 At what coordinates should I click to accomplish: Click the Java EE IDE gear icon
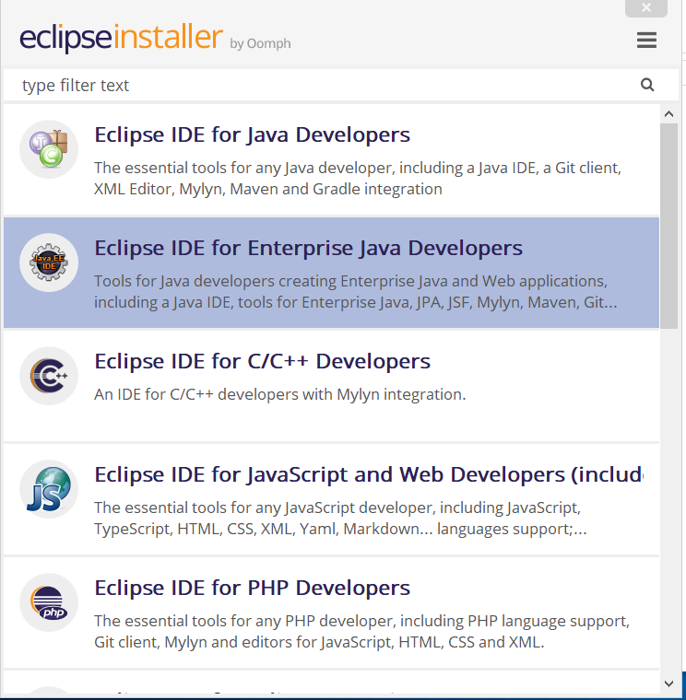click(x=49, y=262)
